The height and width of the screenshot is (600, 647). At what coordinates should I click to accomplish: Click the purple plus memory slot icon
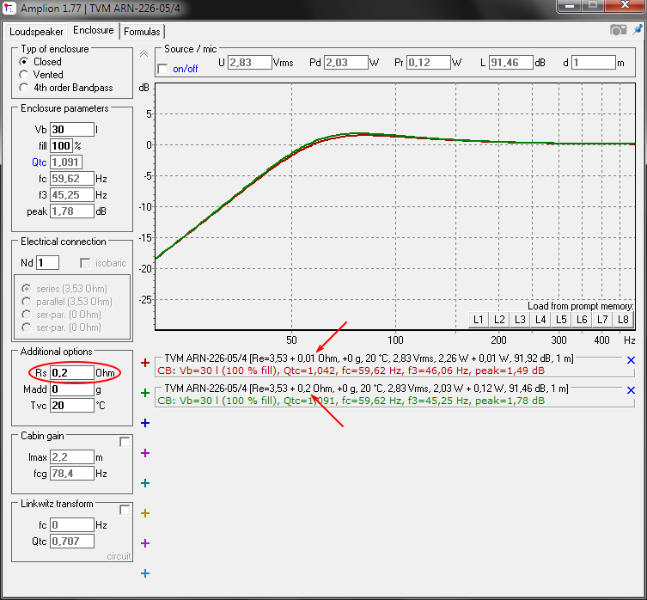[x=145, y=543]
